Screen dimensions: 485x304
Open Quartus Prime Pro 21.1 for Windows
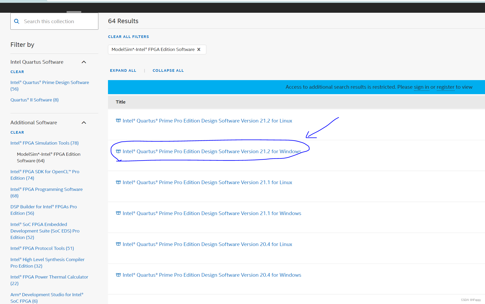[x=212, y=213]
